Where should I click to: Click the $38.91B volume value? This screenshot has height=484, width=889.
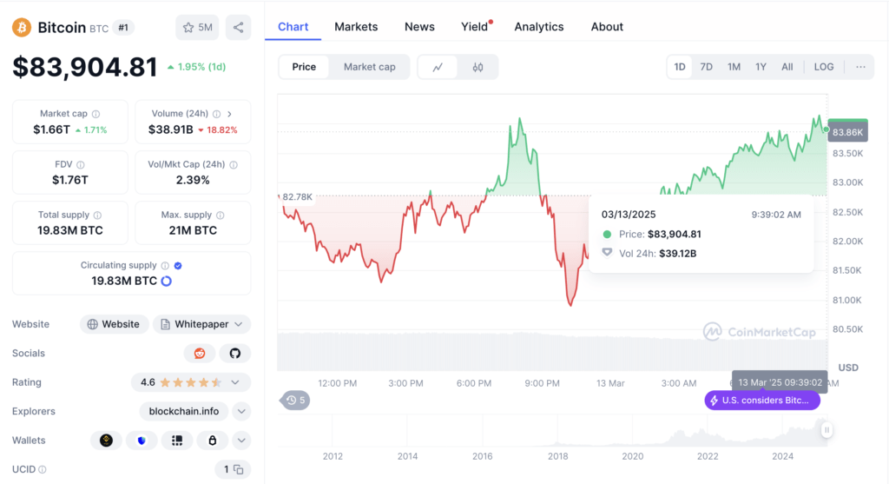tap(171, 130)
